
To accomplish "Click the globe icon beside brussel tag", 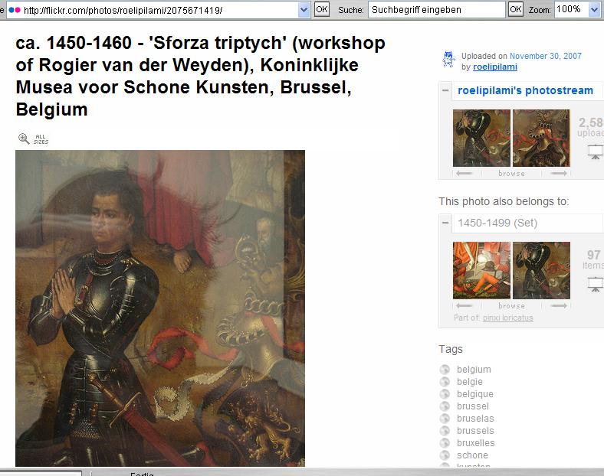I will click(x=445, y=406).
